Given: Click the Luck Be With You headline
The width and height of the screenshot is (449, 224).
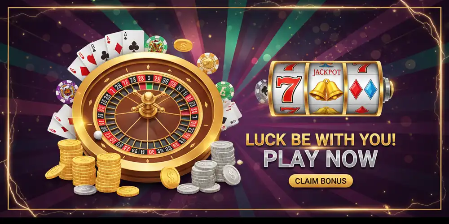Looking at the screenshot, I should point(321,140).
